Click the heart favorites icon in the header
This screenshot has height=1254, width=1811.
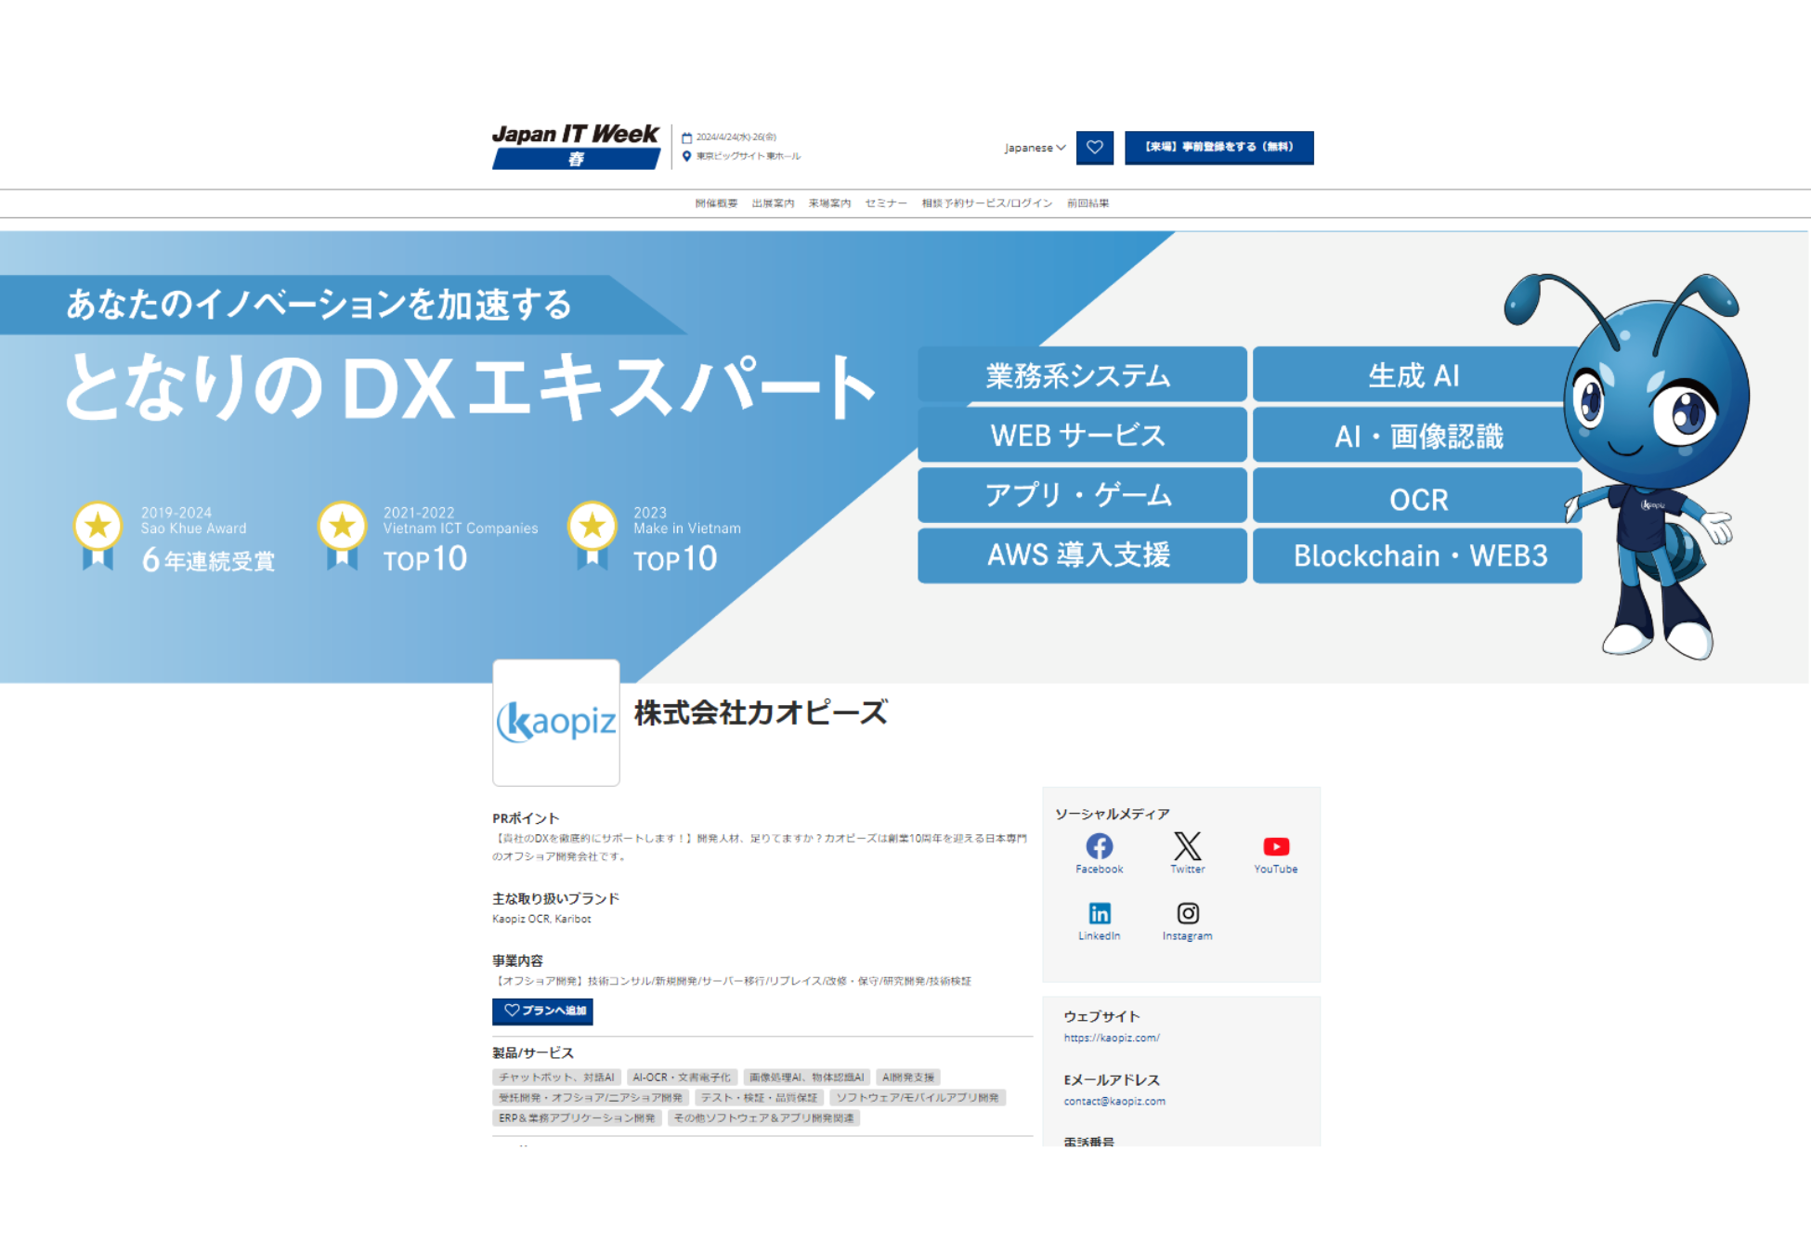coord(1095,147)
